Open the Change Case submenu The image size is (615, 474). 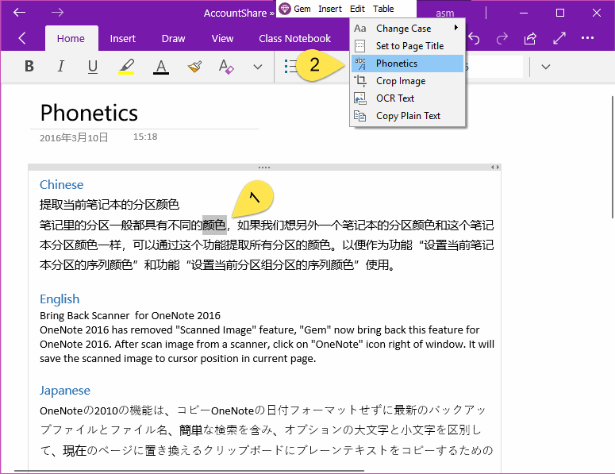(x=408, y=29)
